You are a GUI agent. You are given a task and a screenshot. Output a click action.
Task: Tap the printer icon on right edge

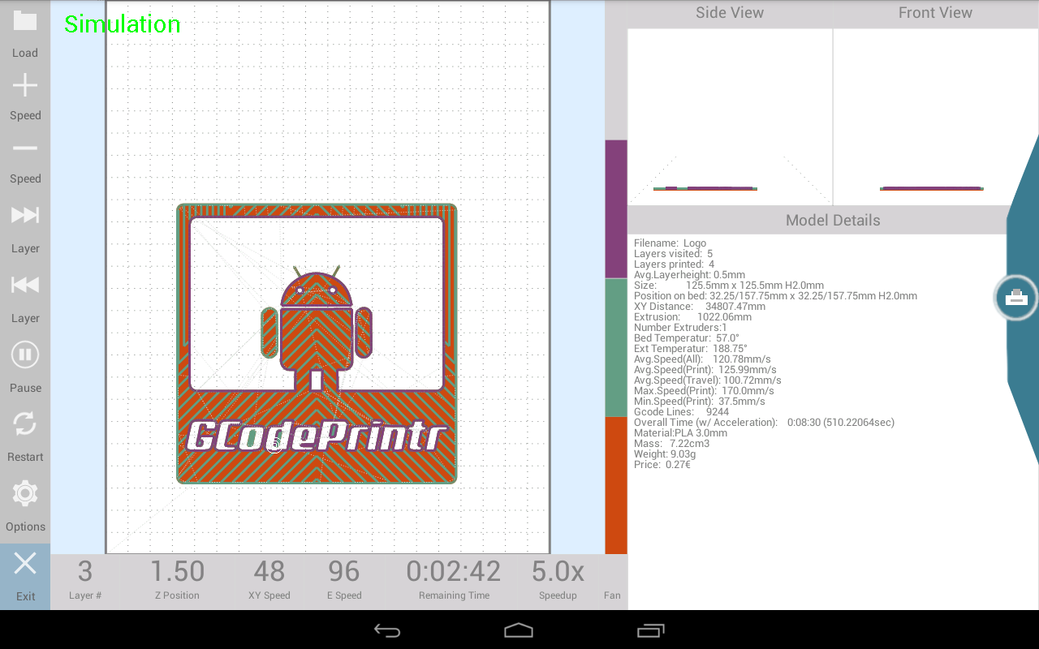click(x=1016, y=298)
